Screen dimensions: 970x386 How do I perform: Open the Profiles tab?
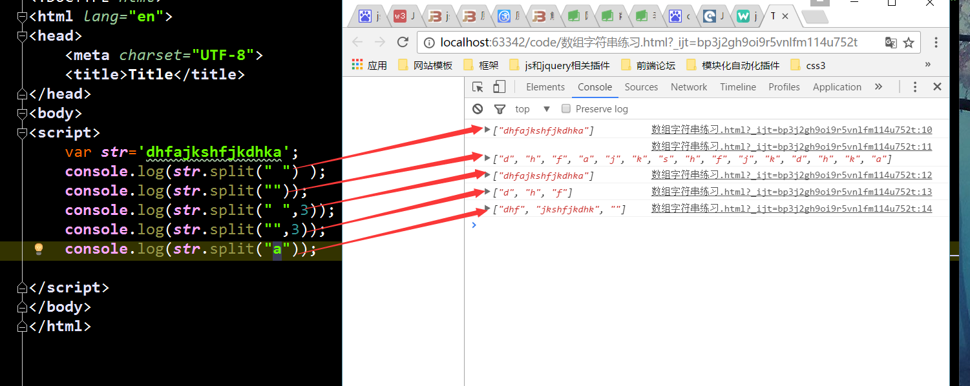pyautogui.click(x=784, y=87)
